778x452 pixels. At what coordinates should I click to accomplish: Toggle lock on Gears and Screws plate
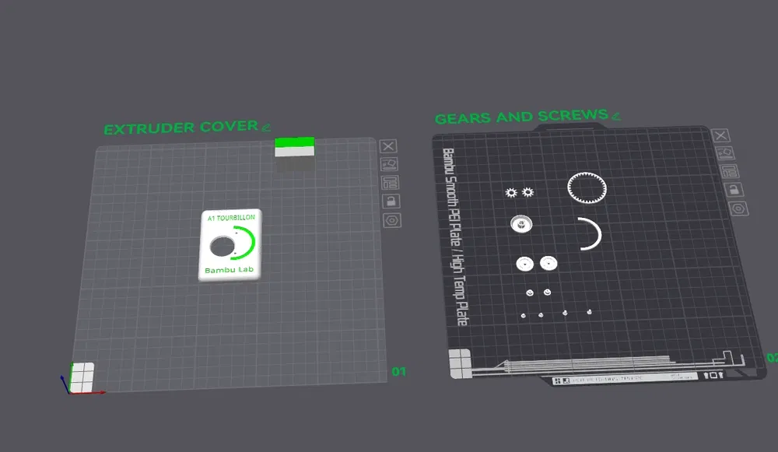[x=734, y=190]
